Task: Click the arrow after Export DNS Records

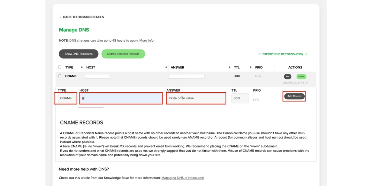Action: (x=306, y=54)
